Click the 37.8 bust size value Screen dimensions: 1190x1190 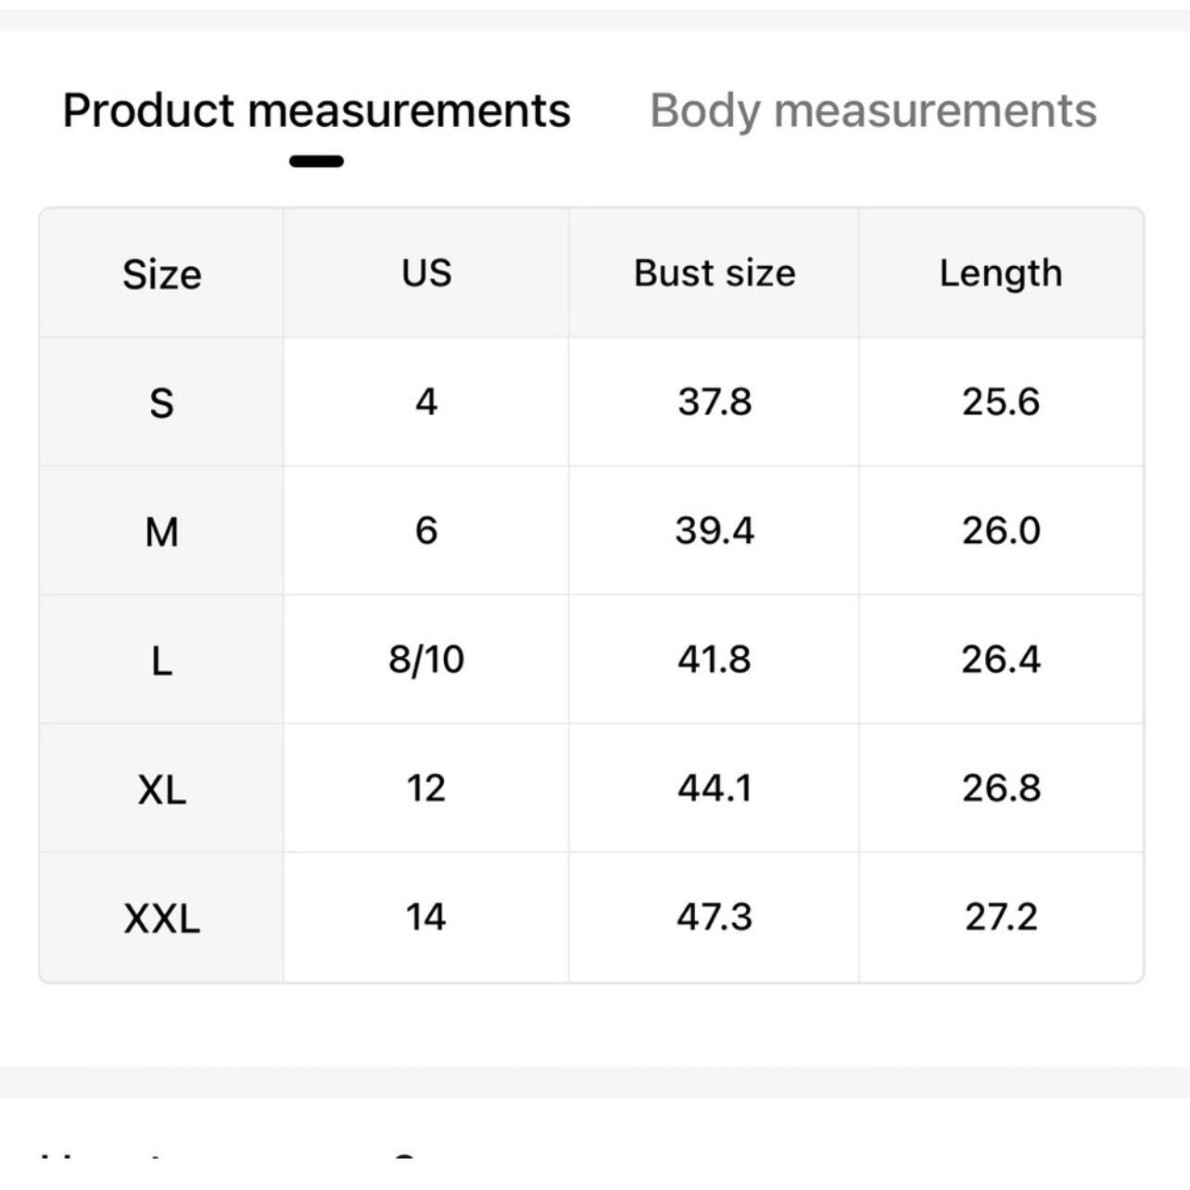[x=715, y=402]
